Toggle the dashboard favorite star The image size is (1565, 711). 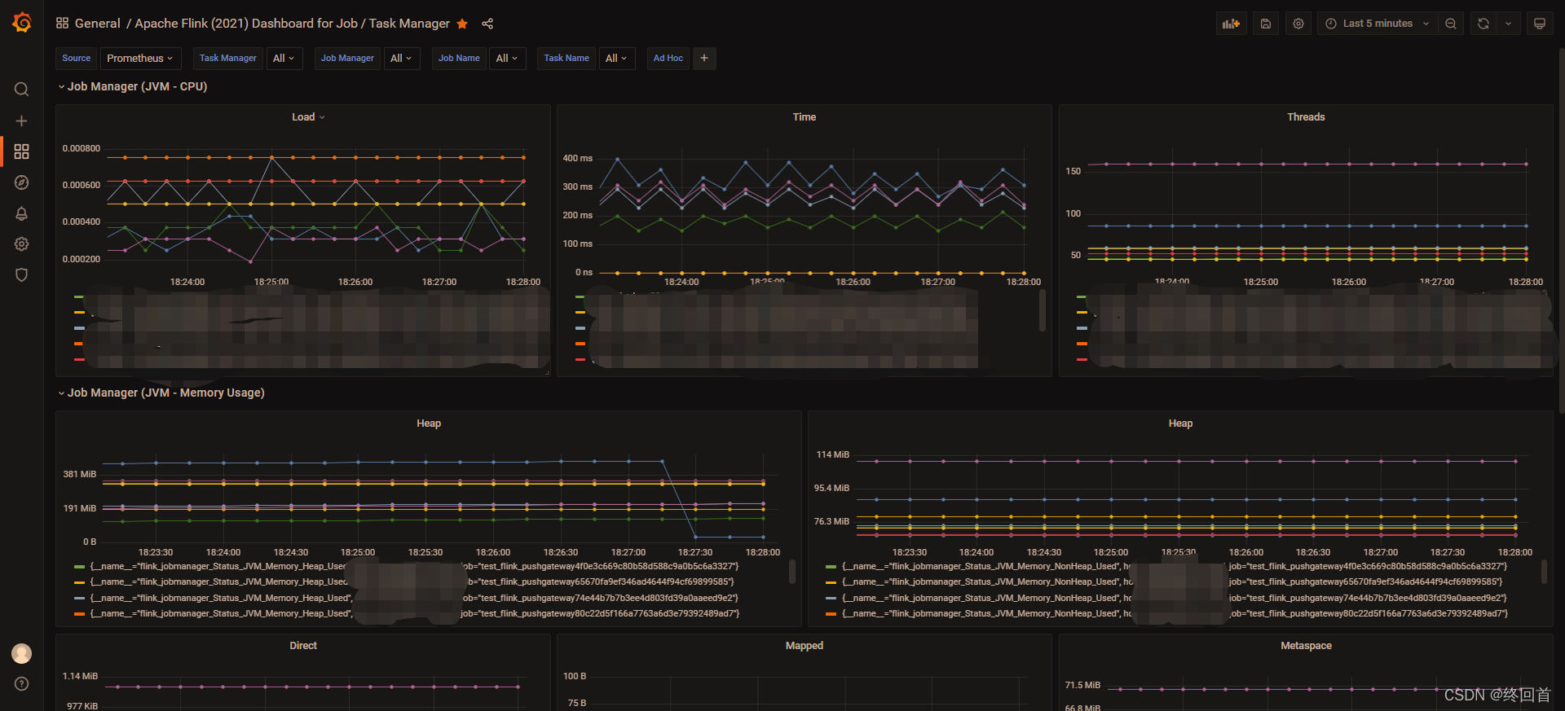pyautogui.click(x=462, y=24)
